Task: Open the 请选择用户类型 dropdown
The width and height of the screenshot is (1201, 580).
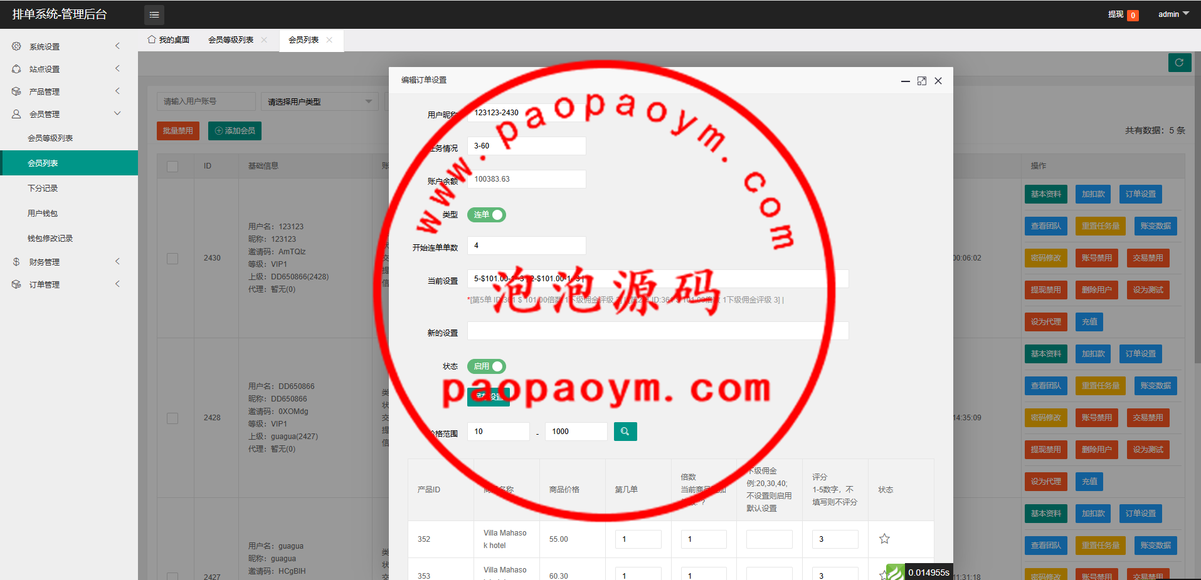Action: point(319,101)
